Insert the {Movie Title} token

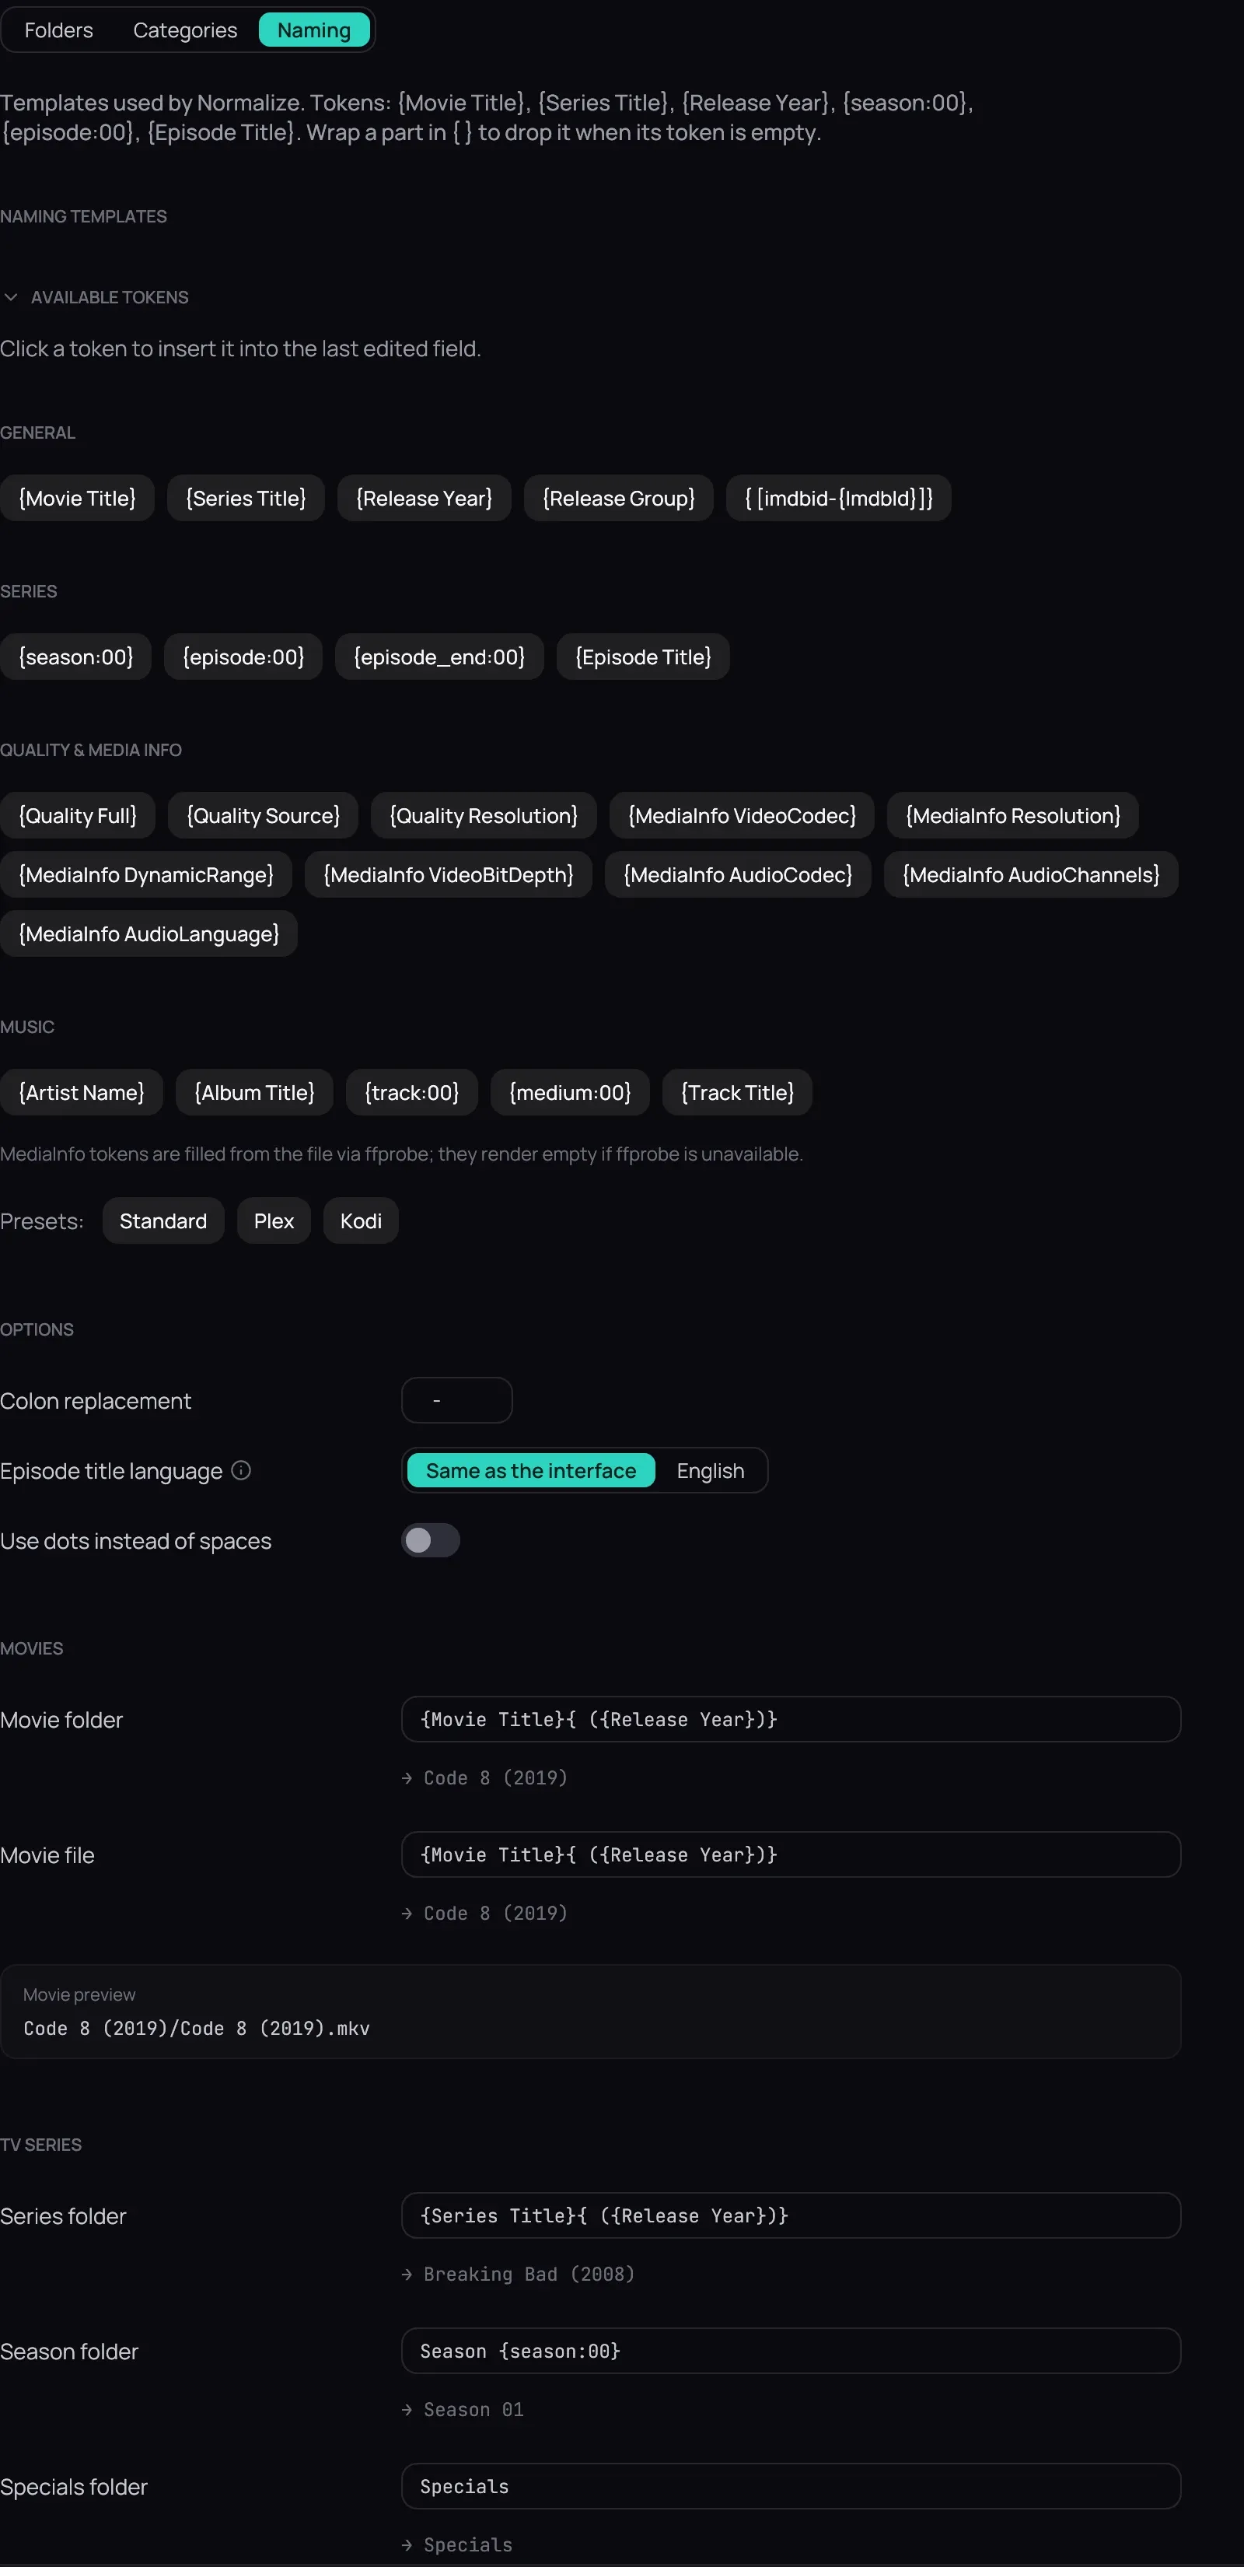[78, 499]
